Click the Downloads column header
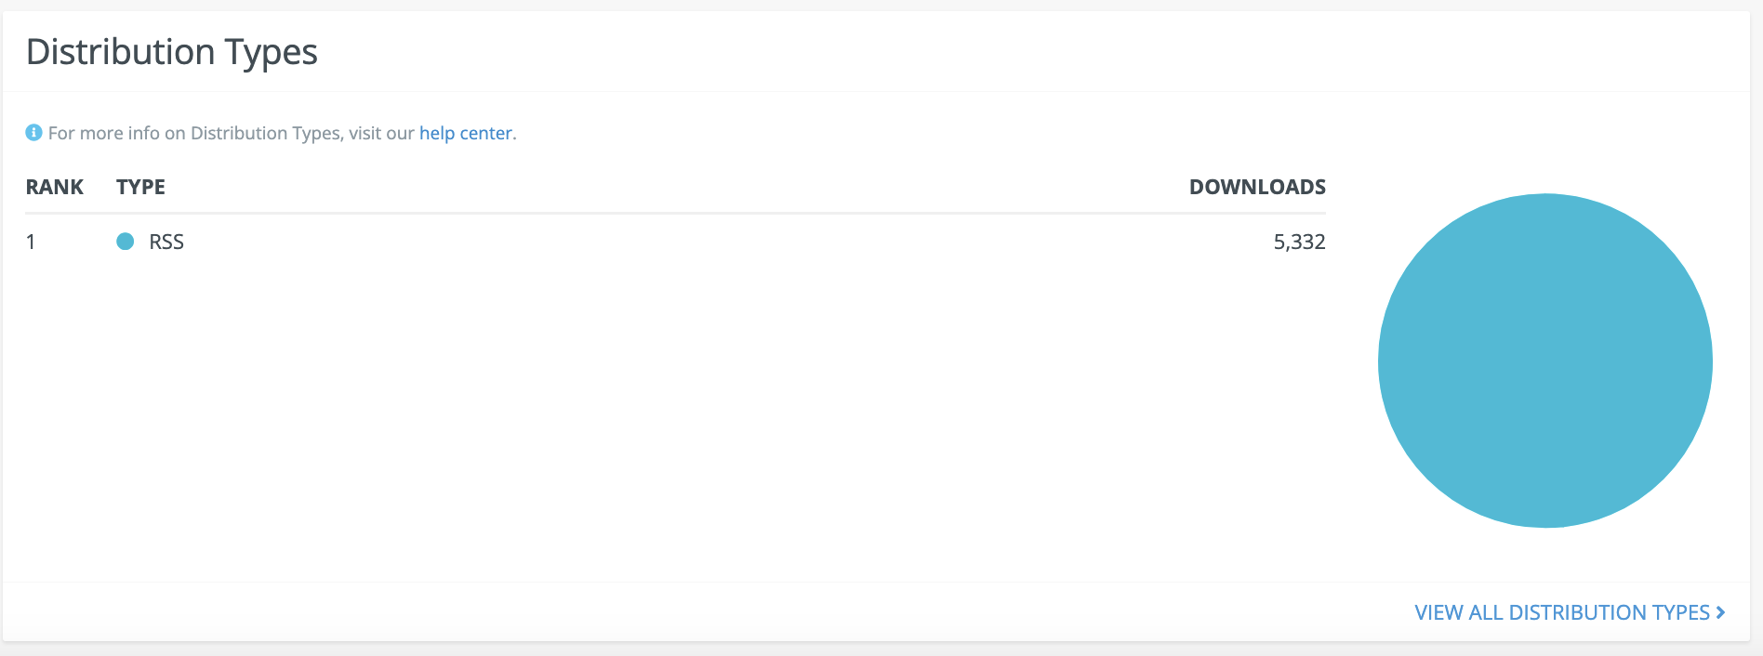Image resolution: width=1763 pixels, height=656 pixels. [x=1257, y=187]
